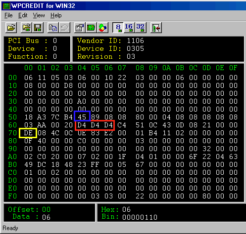246x234 pixels.
Task: Open the Help menu
Action: pos(56,15)
